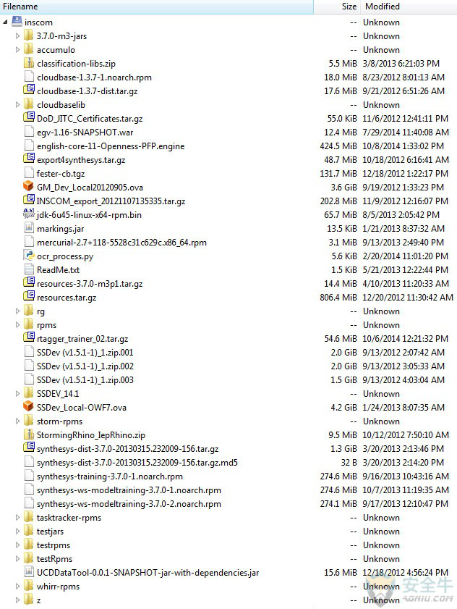Click the inscom server drive icon
The image size is (457, 609).
17,22
